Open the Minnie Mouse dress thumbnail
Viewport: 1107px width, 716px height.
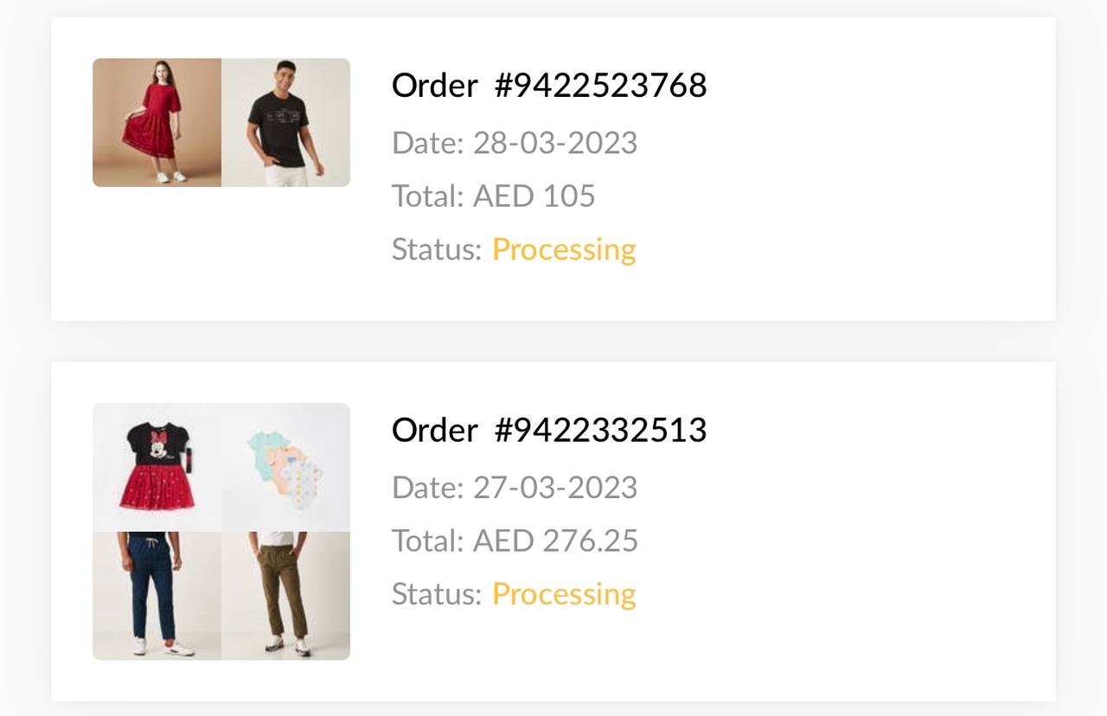[x=157, y=467]
